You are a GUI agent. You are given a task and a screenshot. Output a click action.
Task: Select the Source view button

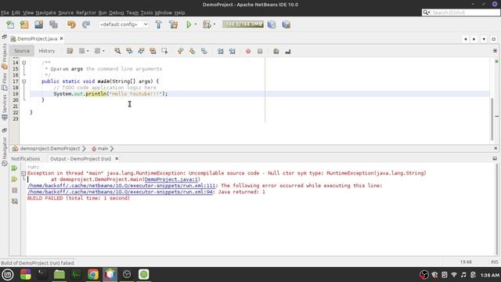(22, 51)
